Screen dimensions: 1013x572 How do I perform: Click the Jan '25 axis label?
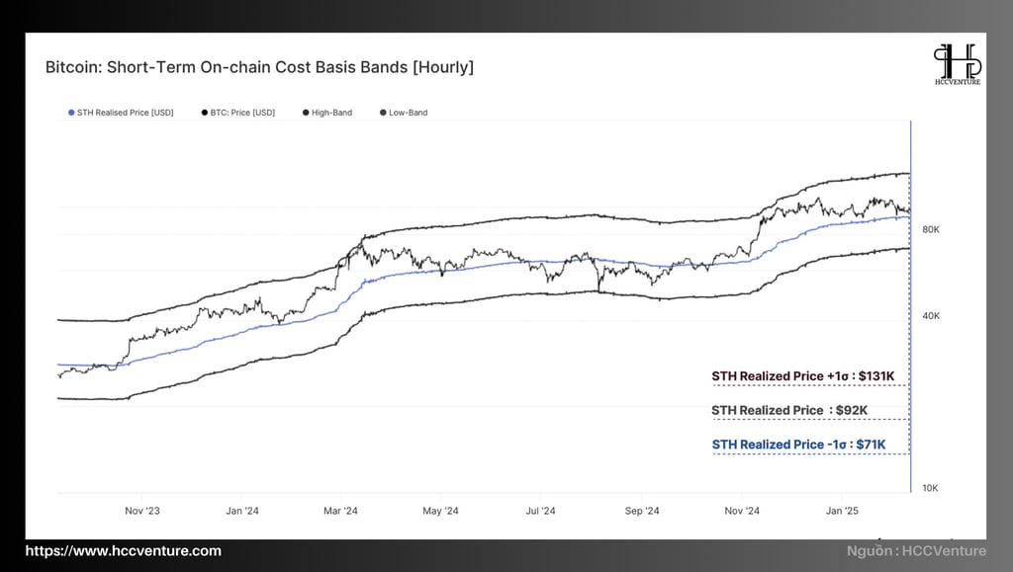point(843,511)
